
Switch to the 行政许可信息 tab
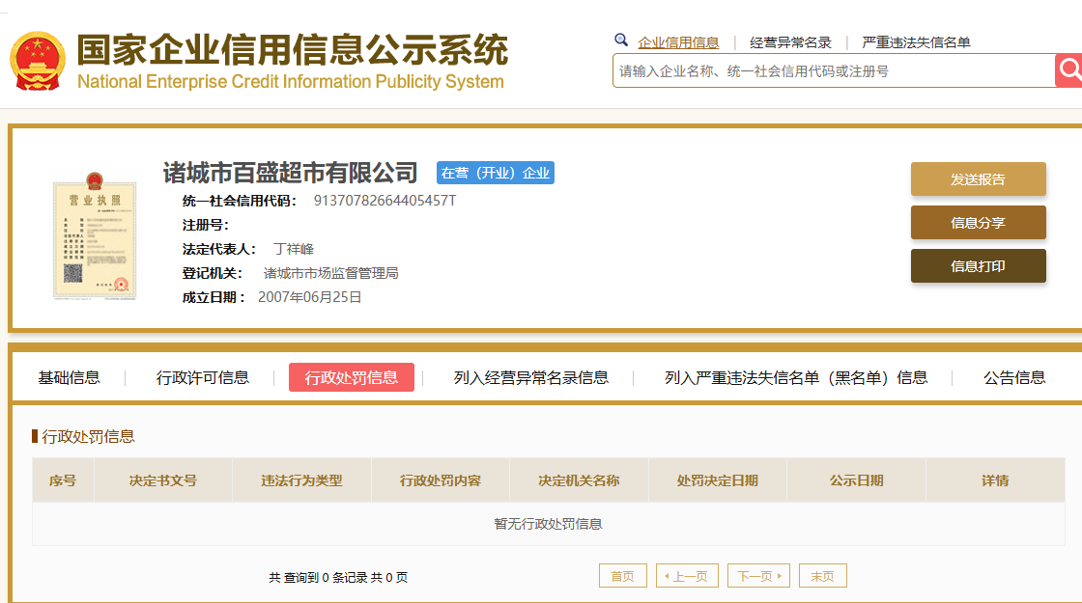point(202,377)
